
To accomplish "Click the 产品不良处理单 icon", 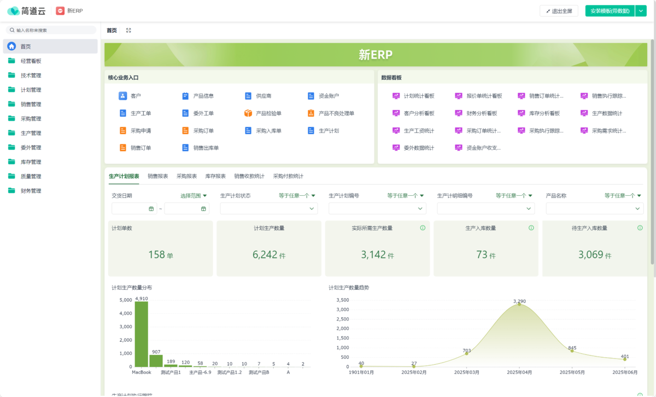I will (311, 113).
